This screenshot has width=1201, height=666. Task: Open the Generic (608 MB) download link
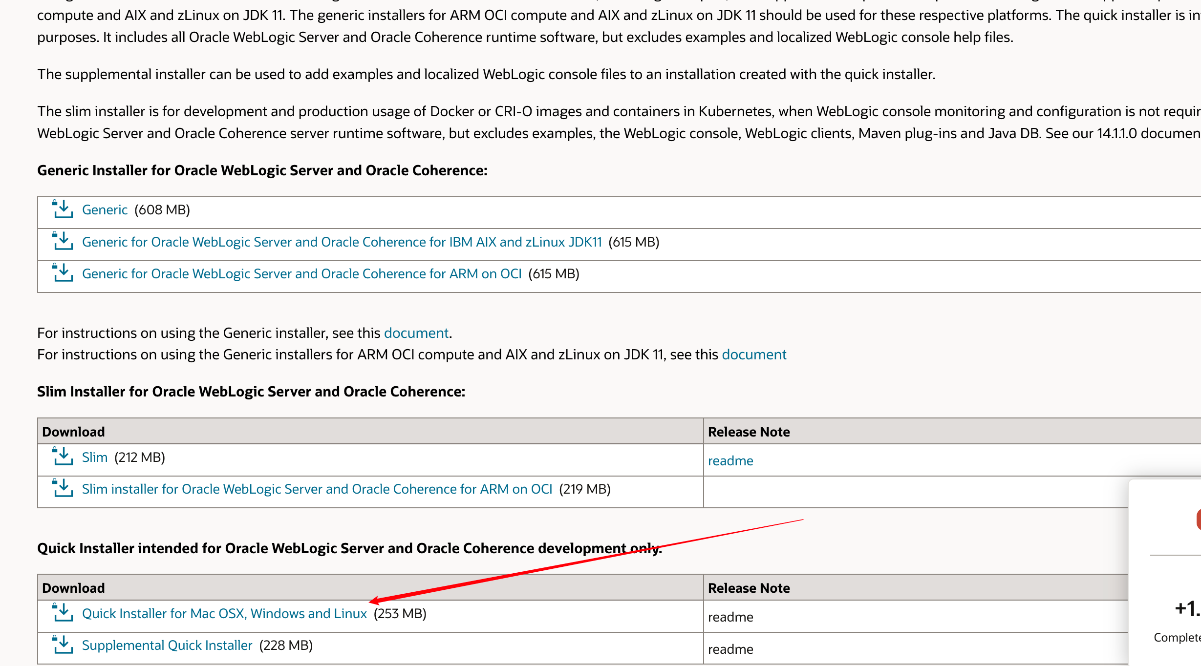pyautogui.click(x=105, y=209)
